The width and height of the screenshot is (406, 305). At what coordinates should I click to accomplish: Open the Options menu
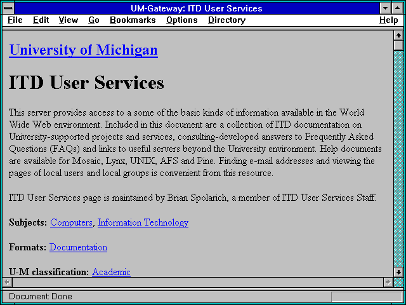click(x=182, y=20)
